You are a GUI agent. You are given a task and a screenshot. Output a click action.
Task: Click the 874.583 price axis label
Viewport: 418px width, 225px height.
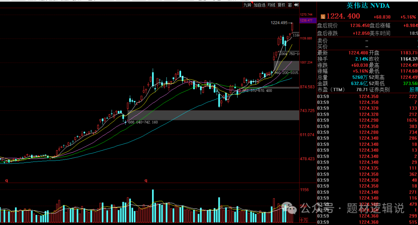307,87
